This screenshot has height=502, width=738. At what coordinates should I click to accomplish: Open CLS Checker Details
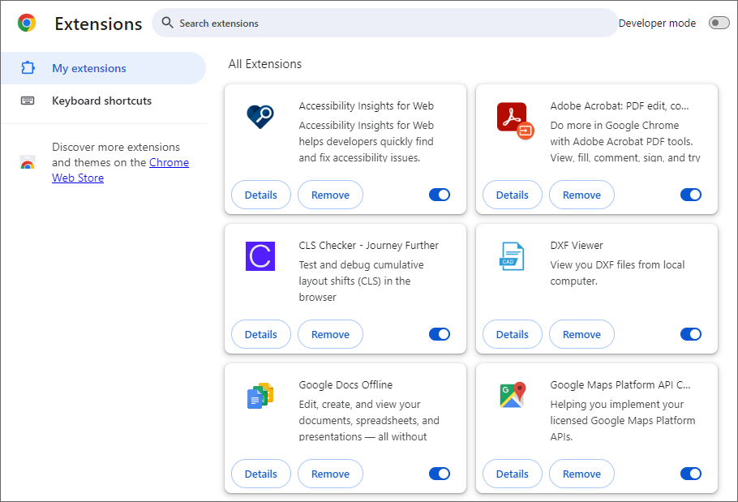point(261,334)
